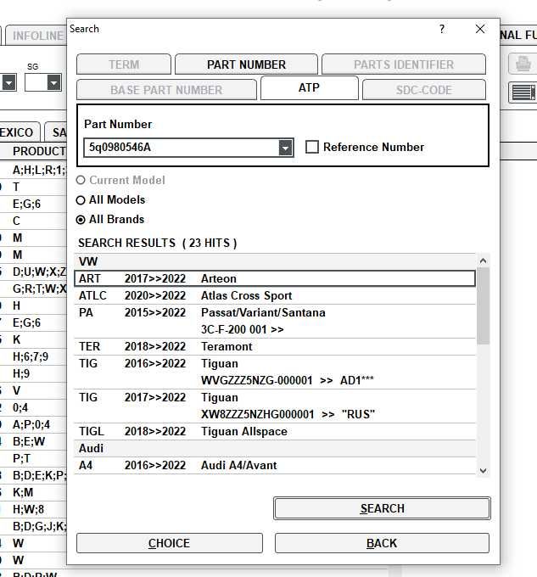537x577 pixels.
Task: Select the ATLC Atlas Cross Sport row
Action: pos(275,295)
